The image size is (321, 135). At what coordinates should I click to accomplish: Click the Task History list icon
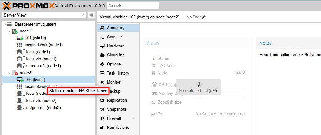(x=102, y=73)
